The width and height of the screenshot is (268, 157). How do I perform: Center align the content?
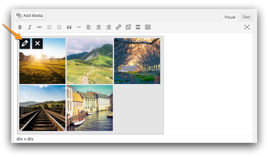coord(99,27)
